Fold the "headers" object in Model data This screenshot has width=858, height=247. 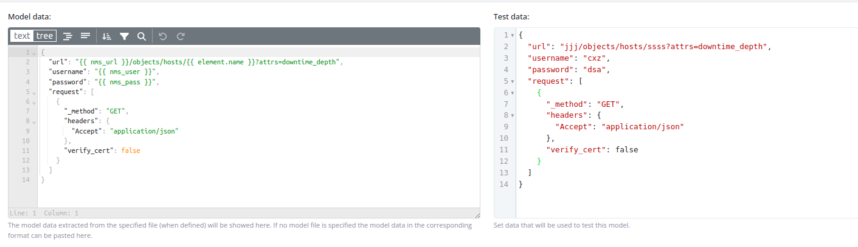click(34, 122)
